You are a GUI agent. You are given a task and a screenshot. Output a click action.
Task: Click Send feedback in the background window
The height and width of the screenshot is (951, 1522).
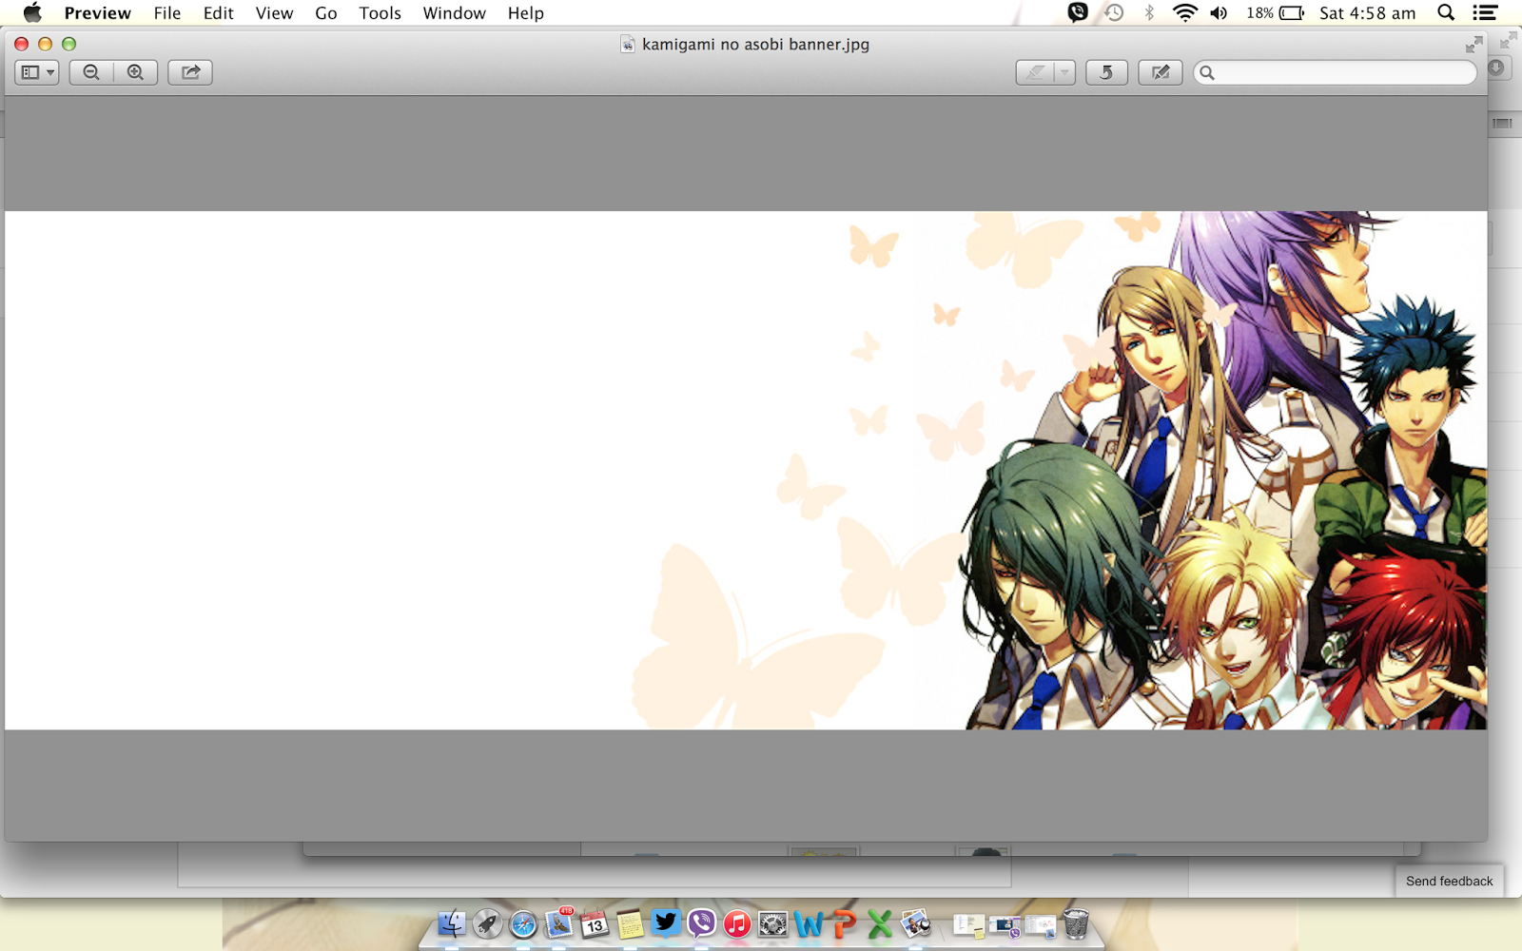[1450, 881]
